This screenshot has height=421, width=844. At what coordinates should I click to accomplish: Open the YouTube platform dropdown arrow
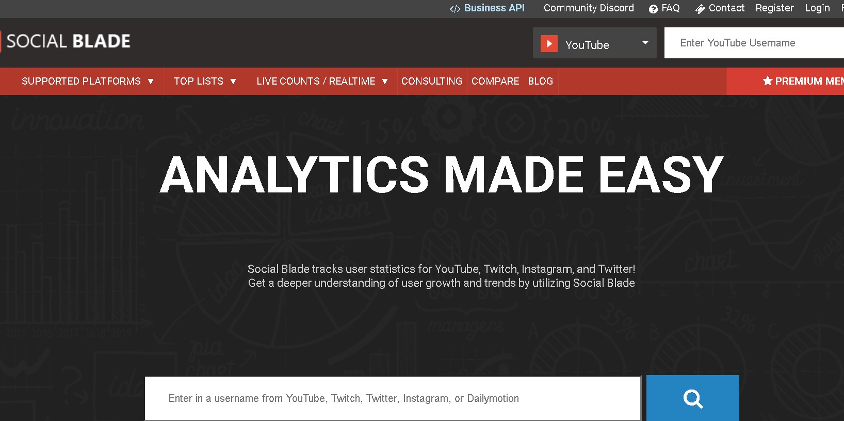[645, 42]
